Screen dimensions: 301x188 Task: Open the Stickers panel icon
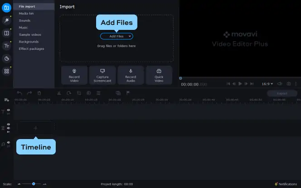coord(6,58)
